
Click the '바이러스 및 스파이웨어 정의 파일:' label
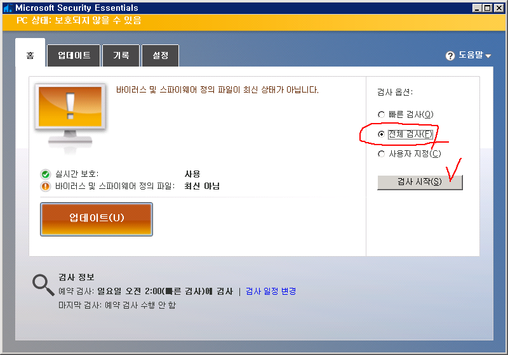(x=115, y=186)
